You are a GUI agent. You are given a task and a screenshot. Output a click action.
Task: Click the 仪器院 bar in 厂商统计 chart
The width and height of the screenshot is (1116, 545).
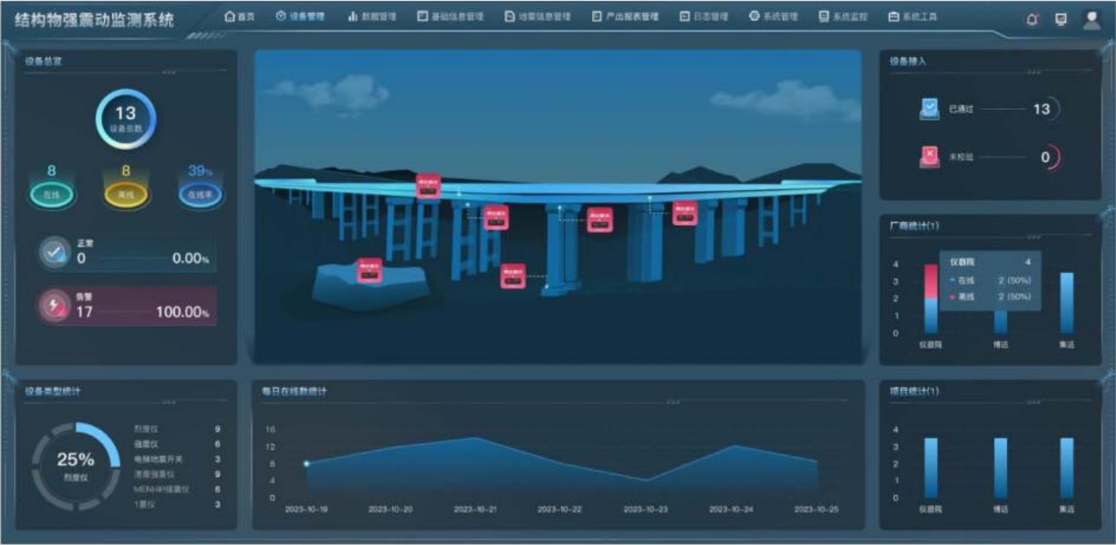[931, 298]
